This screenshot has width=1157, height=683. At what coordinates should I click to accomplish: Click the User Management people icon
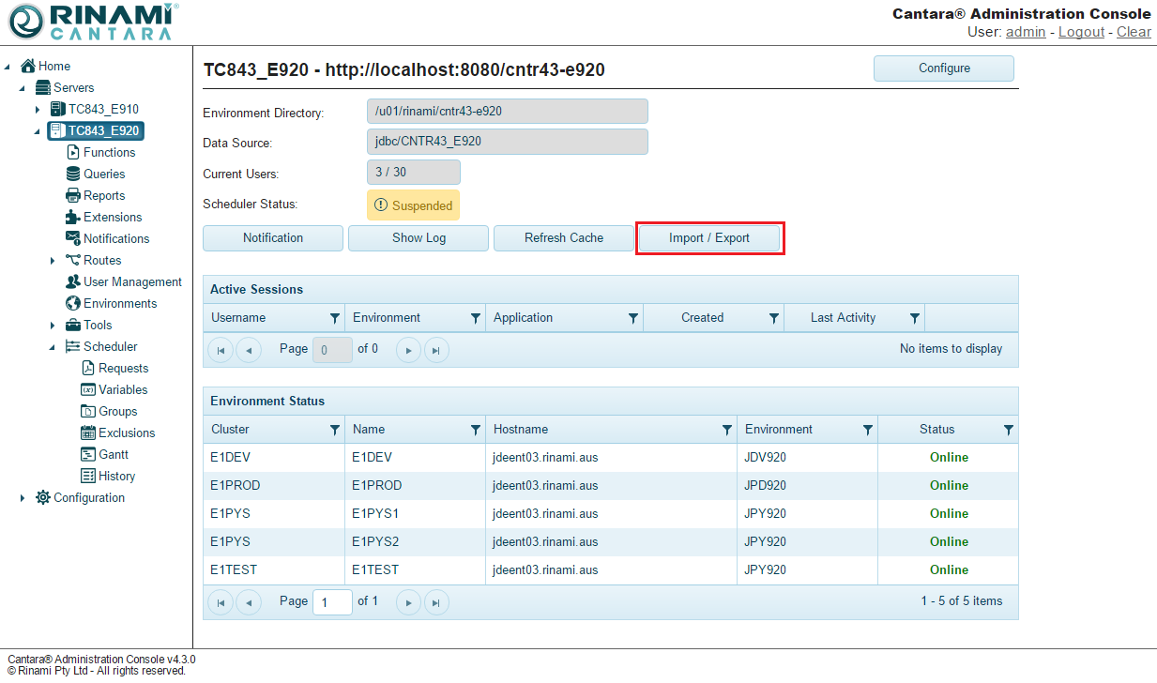(x=73, y=281)
